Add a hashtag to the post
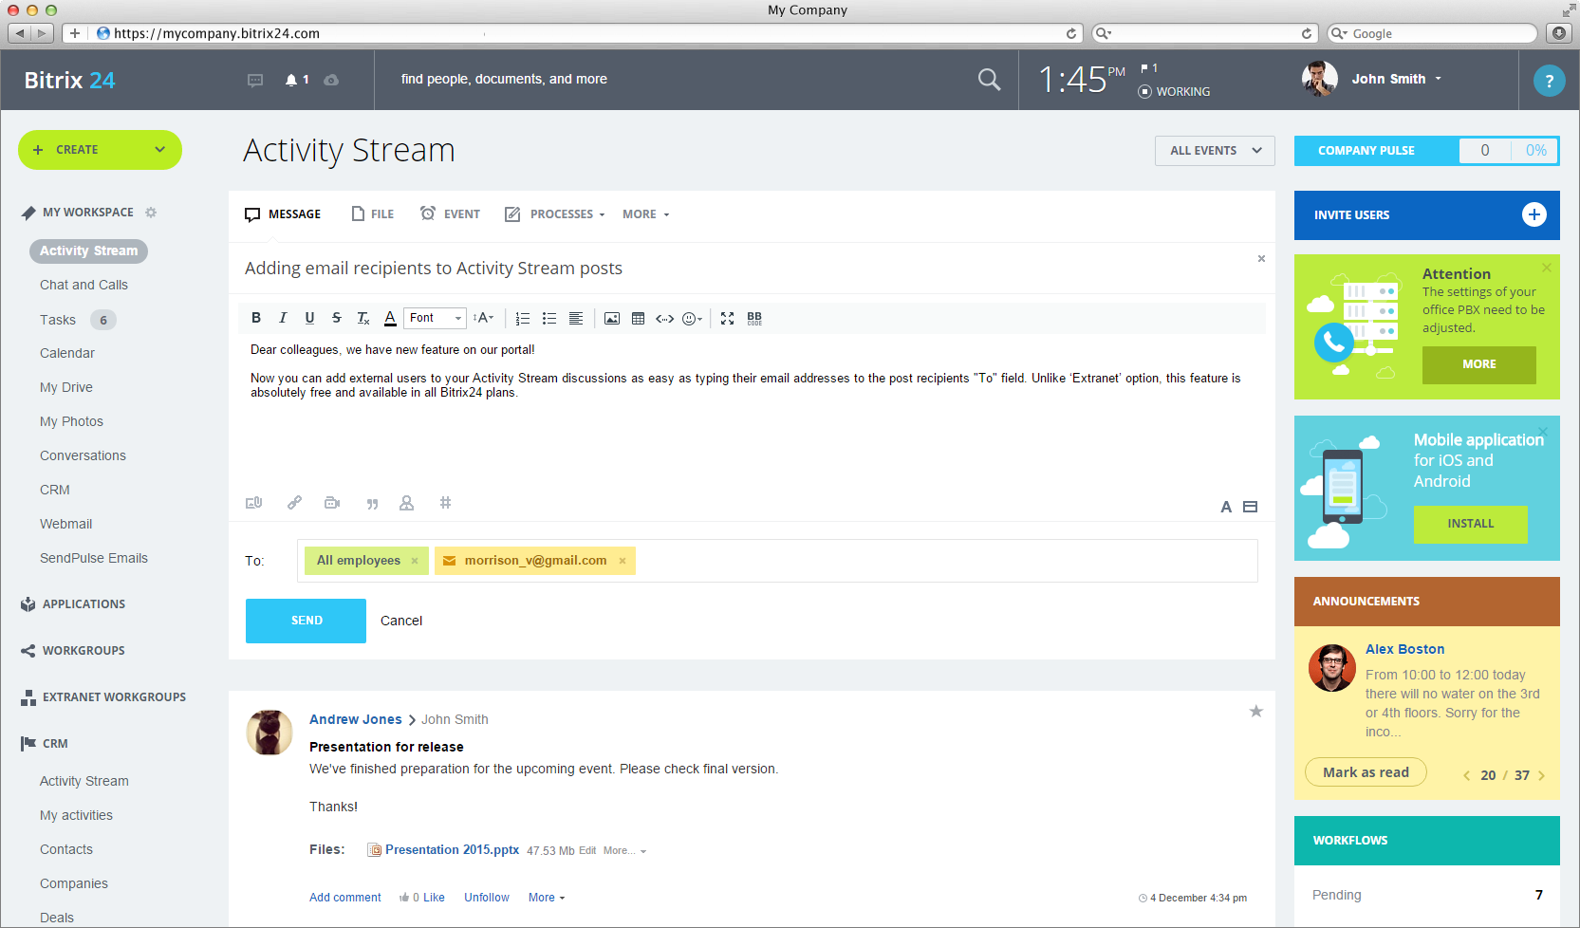 click(445, 503)
